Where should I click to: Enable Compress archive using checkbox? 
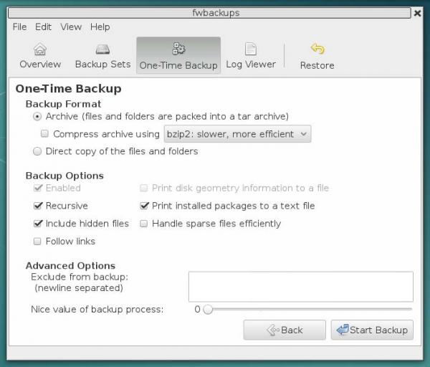click(44, 134)
